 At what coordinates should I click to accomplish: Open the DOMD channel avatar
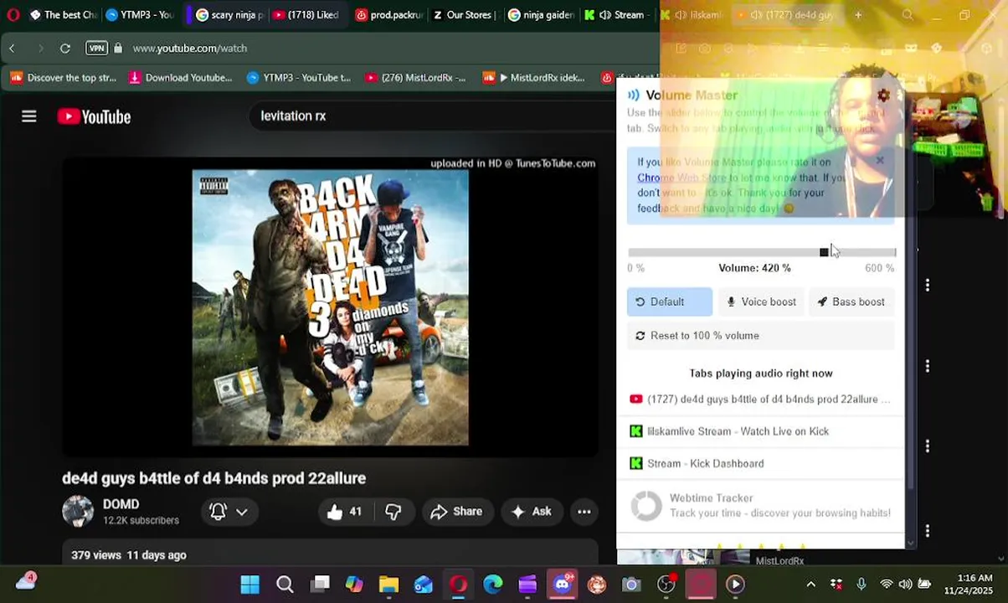click(x=78, y=511)
